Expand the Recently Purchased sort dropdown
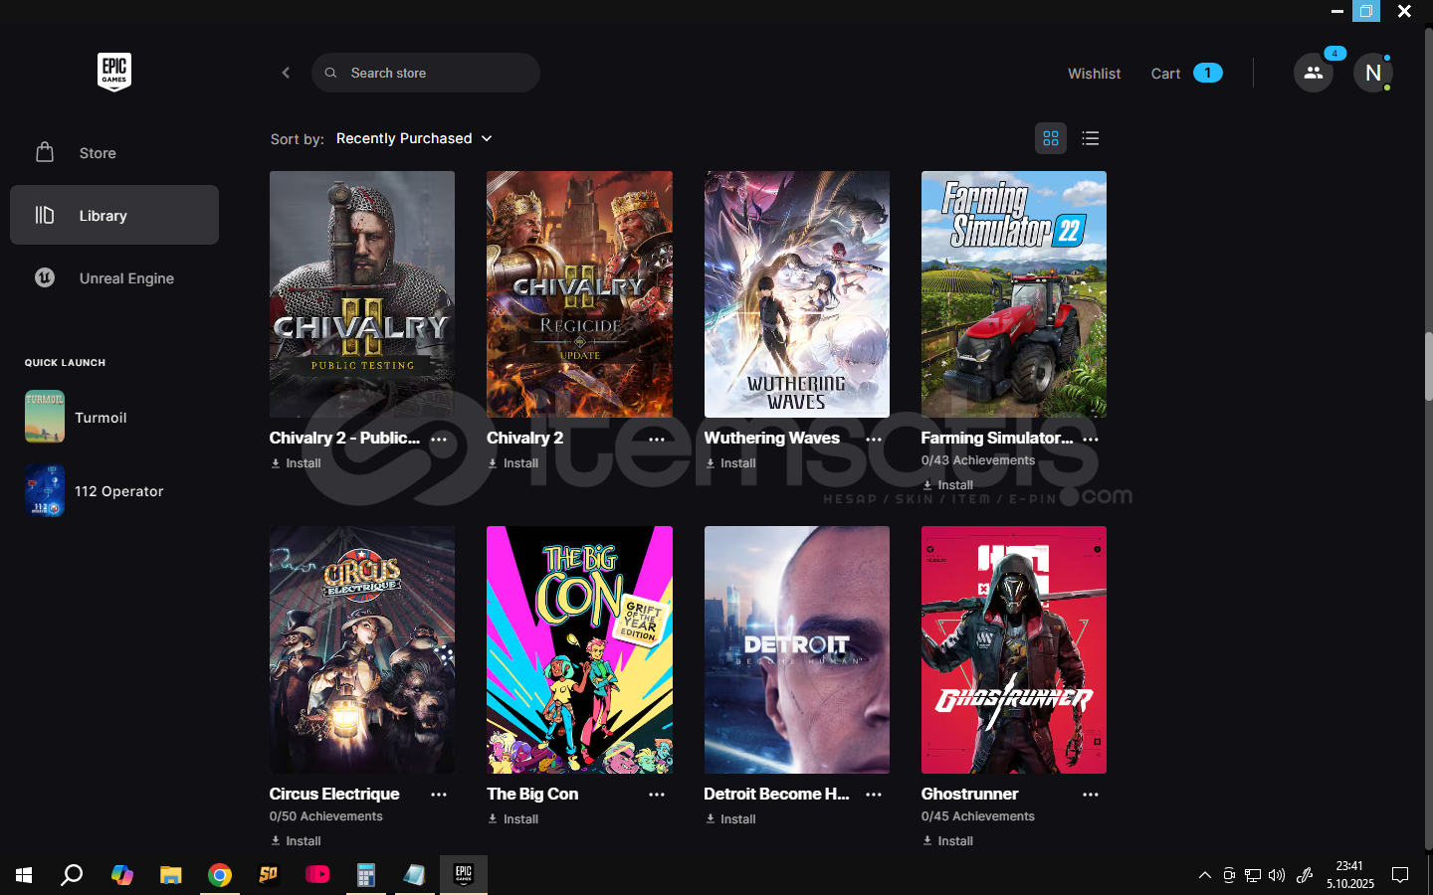The image size is (1433, 895). pyautogui.click(x=414, y=138)
